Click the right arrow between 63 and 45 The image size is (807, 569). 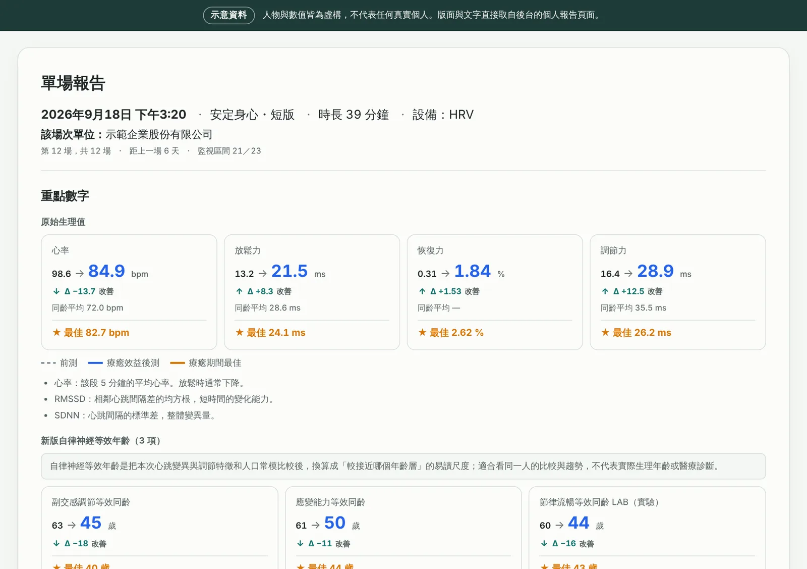[x=72, y=525]
